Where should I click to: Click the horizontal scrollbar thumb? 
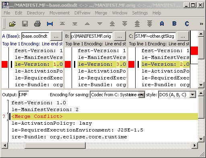click(55, 146)
